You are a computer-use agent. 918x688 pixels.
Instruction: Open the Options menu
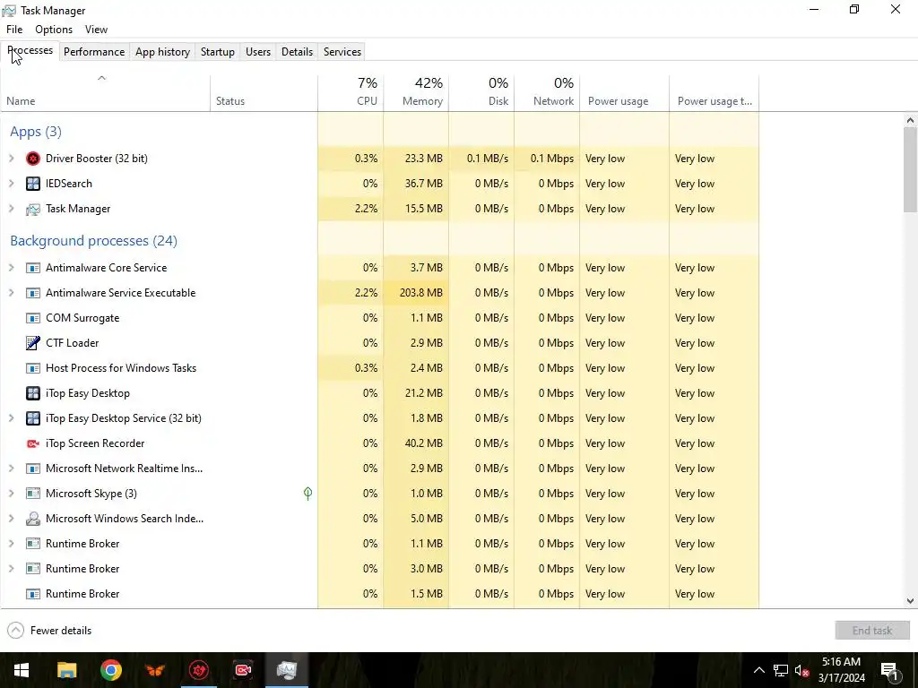(x=54, y=30)
